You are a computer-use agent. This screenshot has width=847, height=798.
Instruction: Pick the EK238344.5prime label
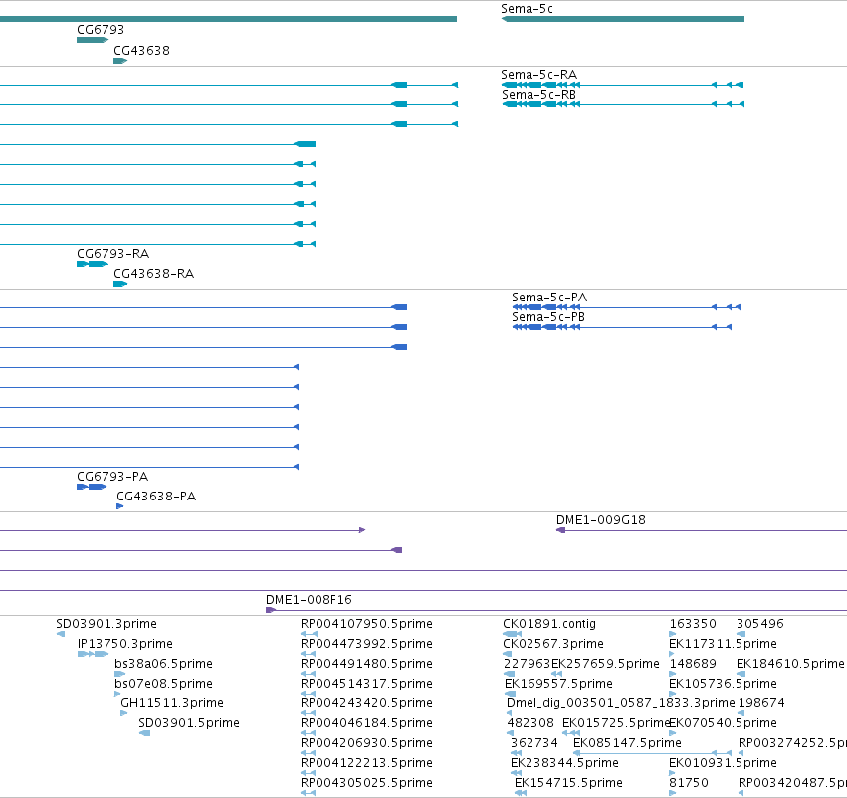coord(564,763)
